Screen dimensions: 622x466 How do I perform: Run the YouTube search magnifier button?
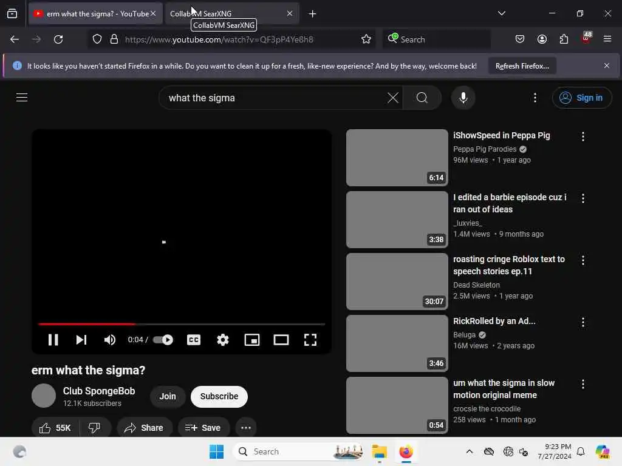pos(422,98)
